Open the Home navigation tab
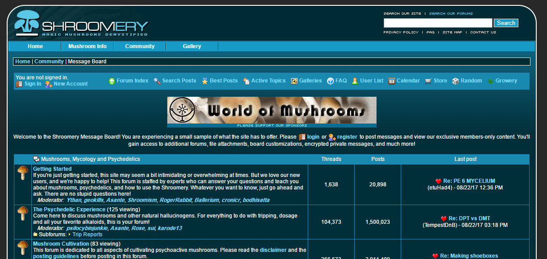This screenshot has width=547, height=259. (x=35, y=46)
